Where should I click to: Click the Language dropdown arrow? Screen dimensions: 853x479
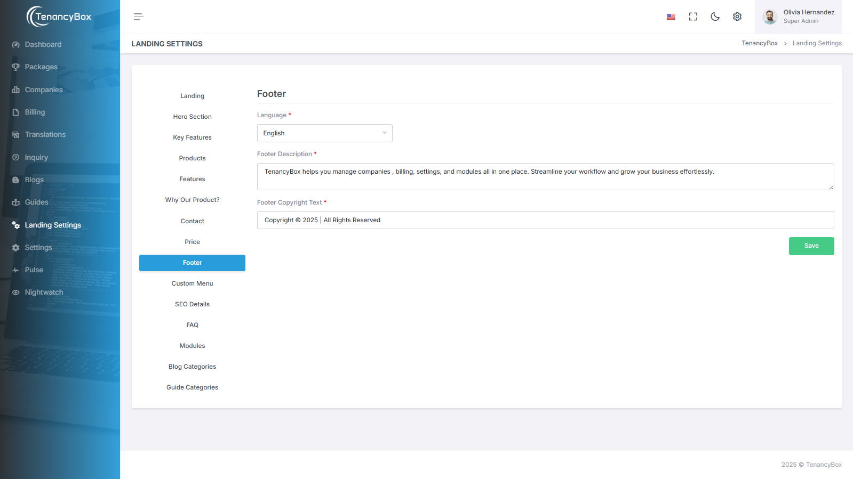(x=384, y=133)
